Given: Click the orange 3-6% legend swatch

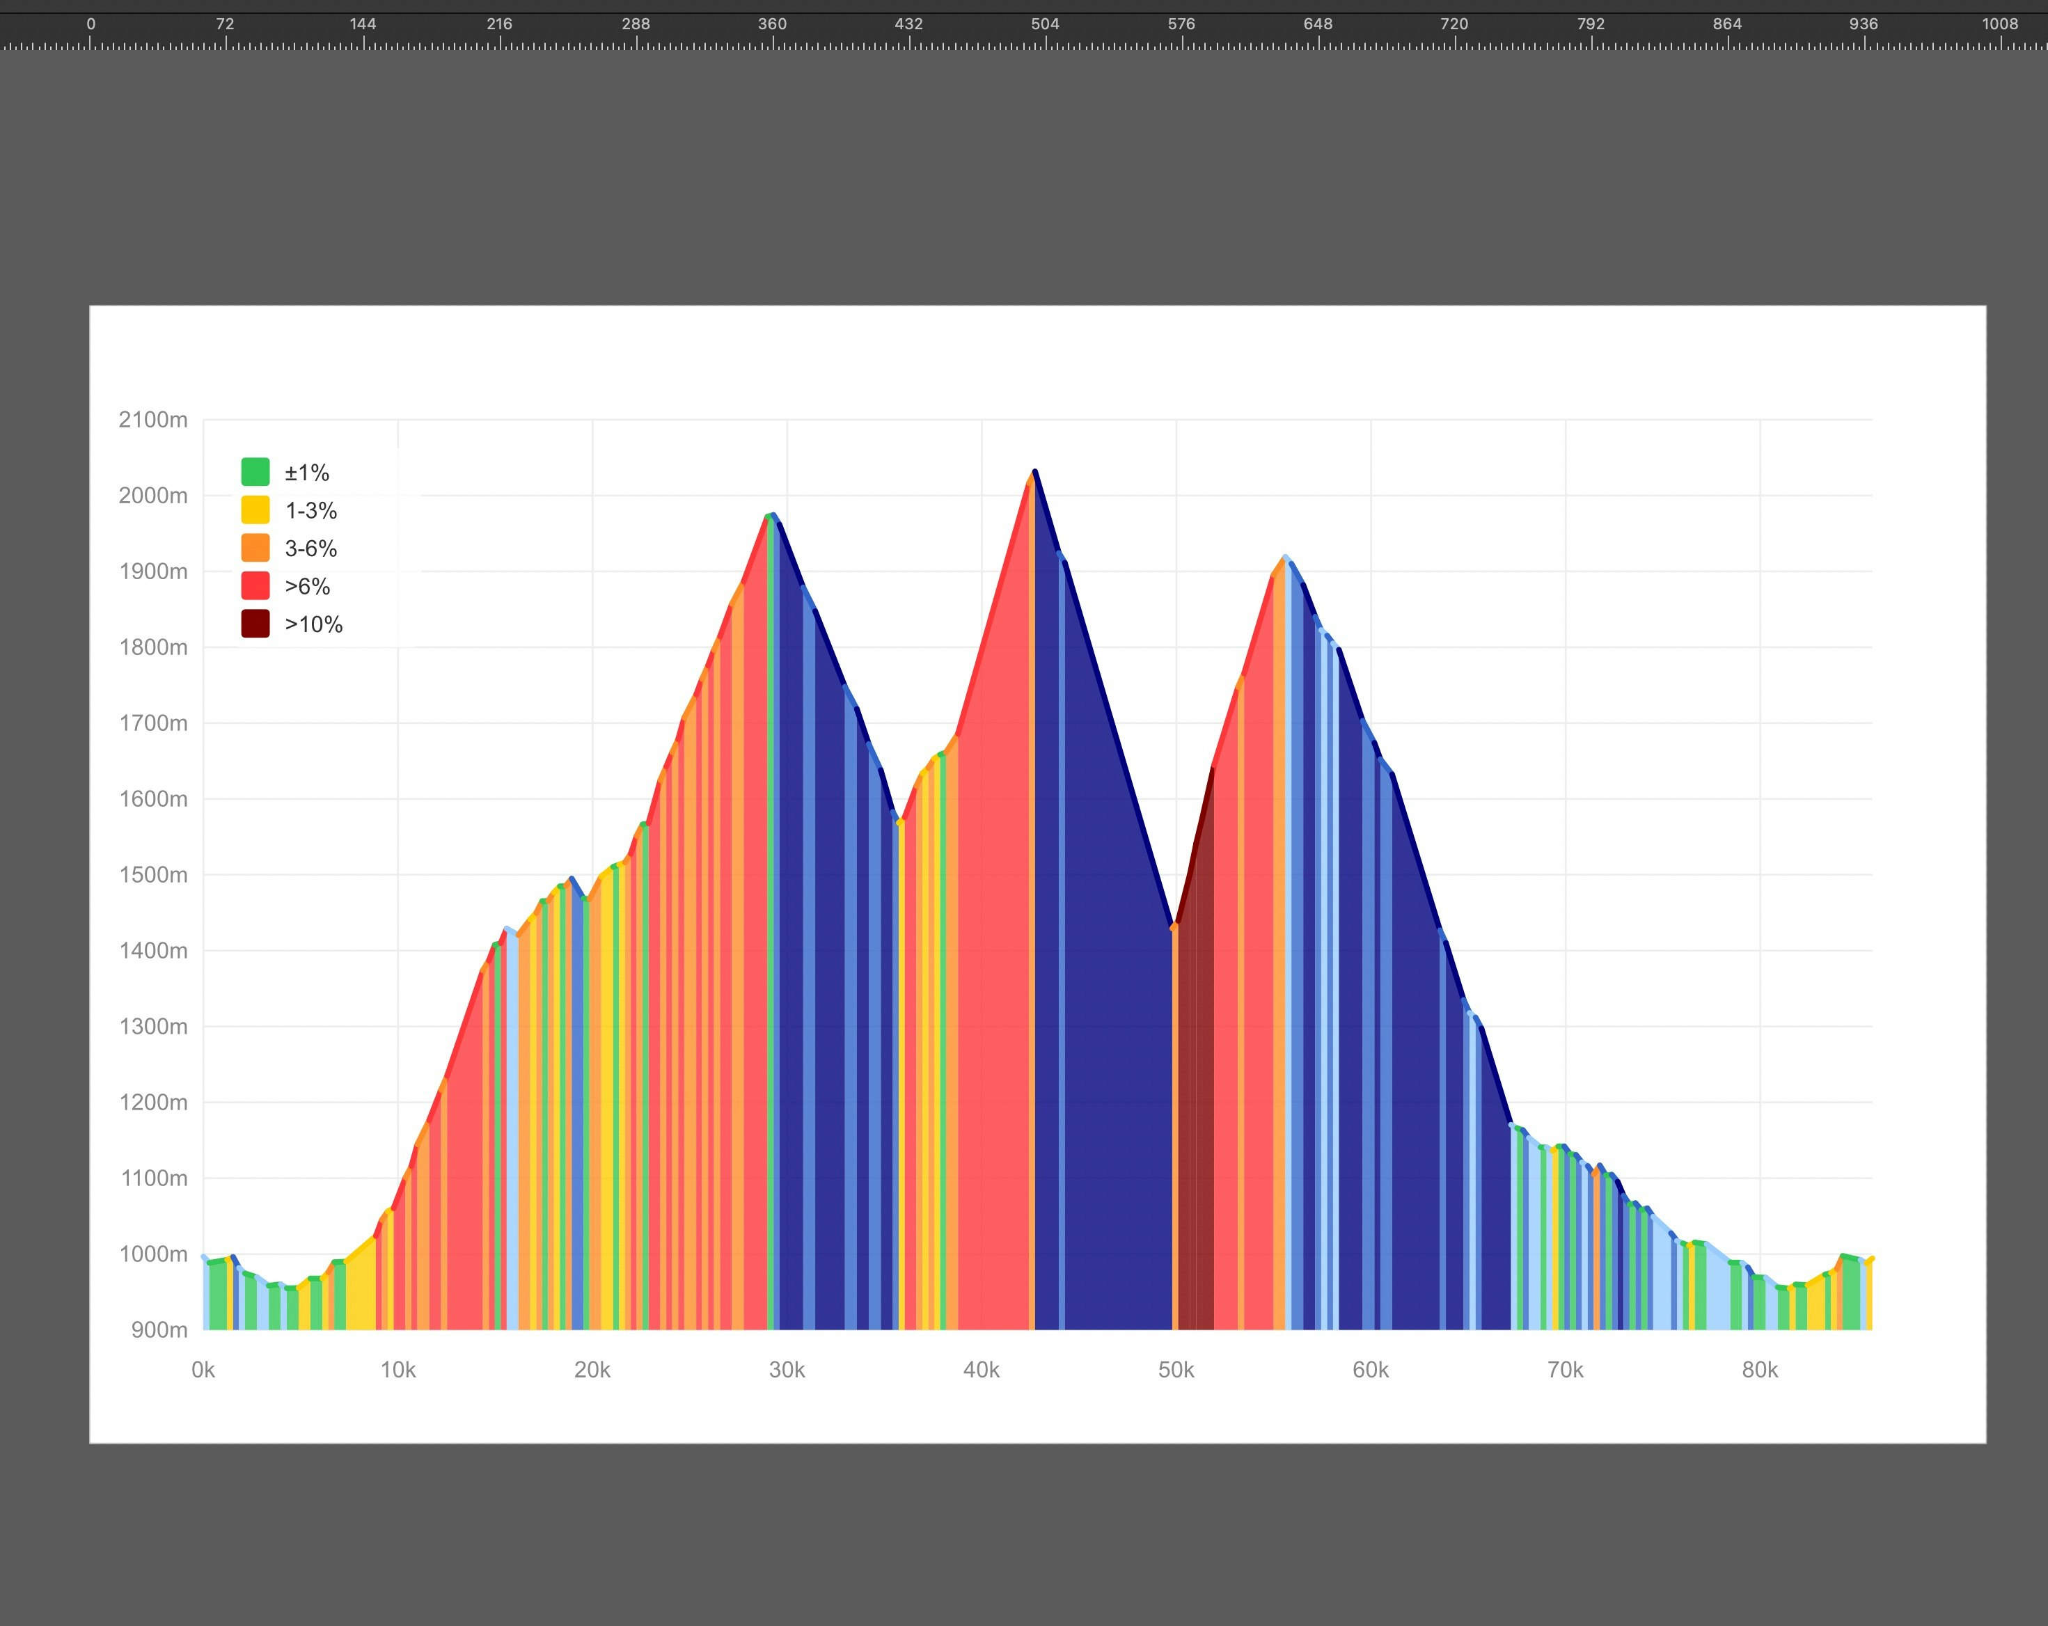Looking at the screenshot, I should tap(255, 548).
